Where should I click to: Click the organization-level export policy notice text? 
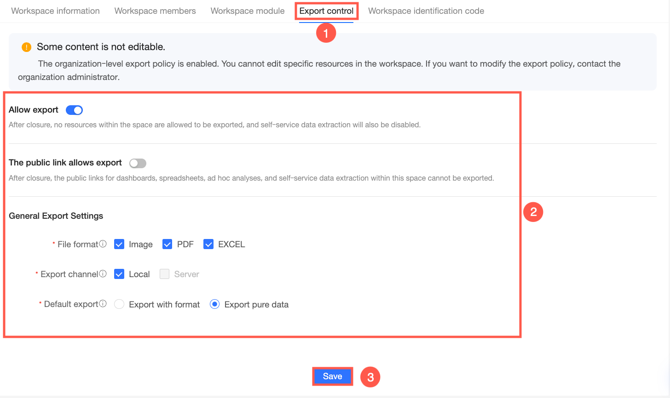[319, 70]
